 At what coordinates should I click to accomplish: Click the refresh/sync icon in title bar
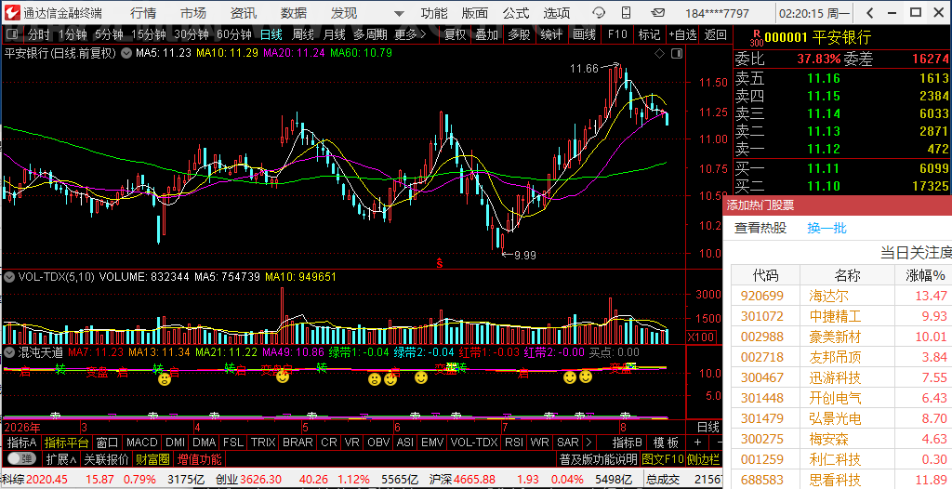599,13
